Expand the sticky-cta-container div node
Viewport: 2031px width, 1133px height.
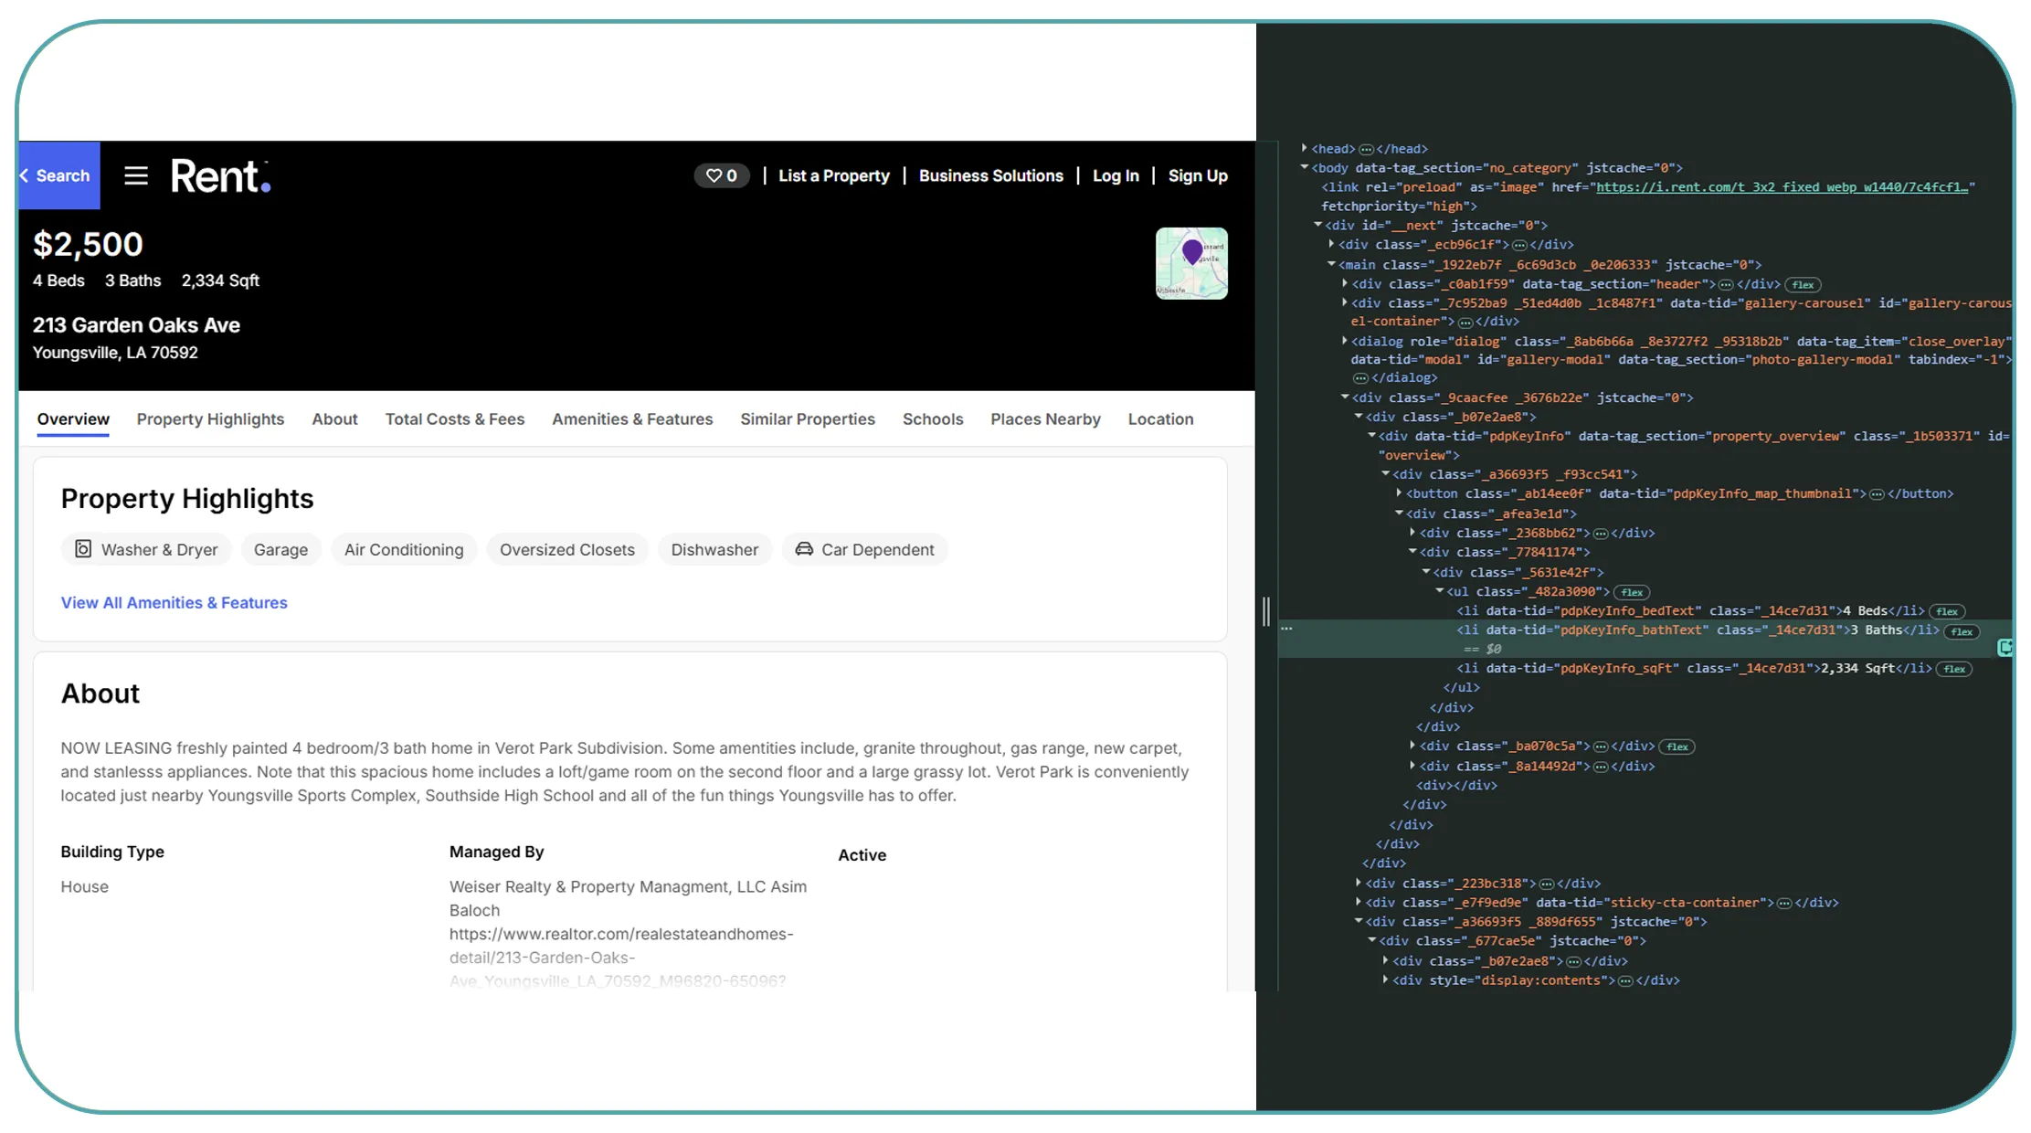[x=1359, y=902]
